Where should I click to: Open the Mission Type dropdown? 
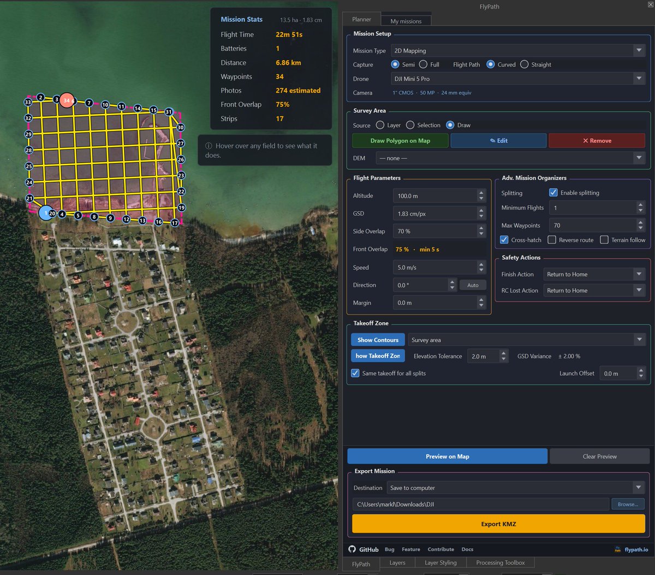pos(519,50)
